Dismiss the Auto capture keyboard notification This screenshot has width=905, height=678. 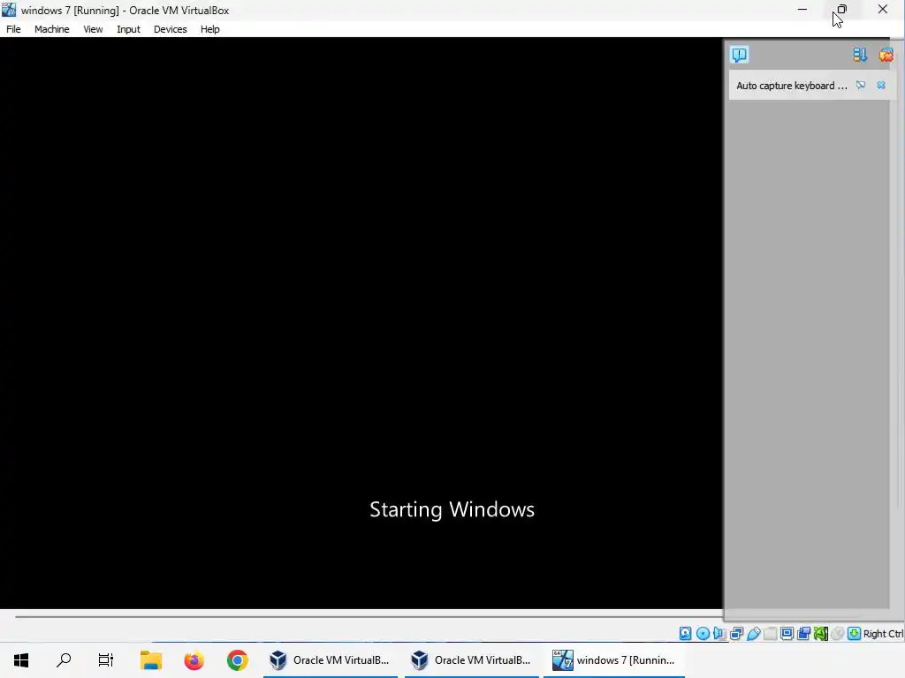point(881,86)
